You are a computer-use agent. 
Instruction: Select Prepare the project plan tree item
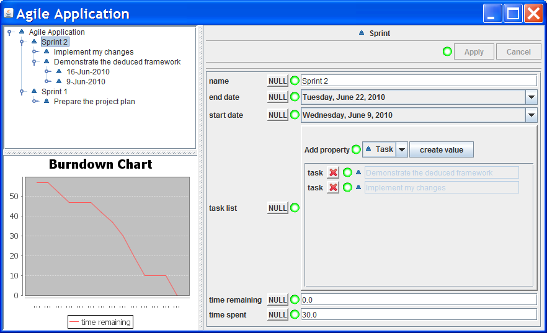click(94, 102)
